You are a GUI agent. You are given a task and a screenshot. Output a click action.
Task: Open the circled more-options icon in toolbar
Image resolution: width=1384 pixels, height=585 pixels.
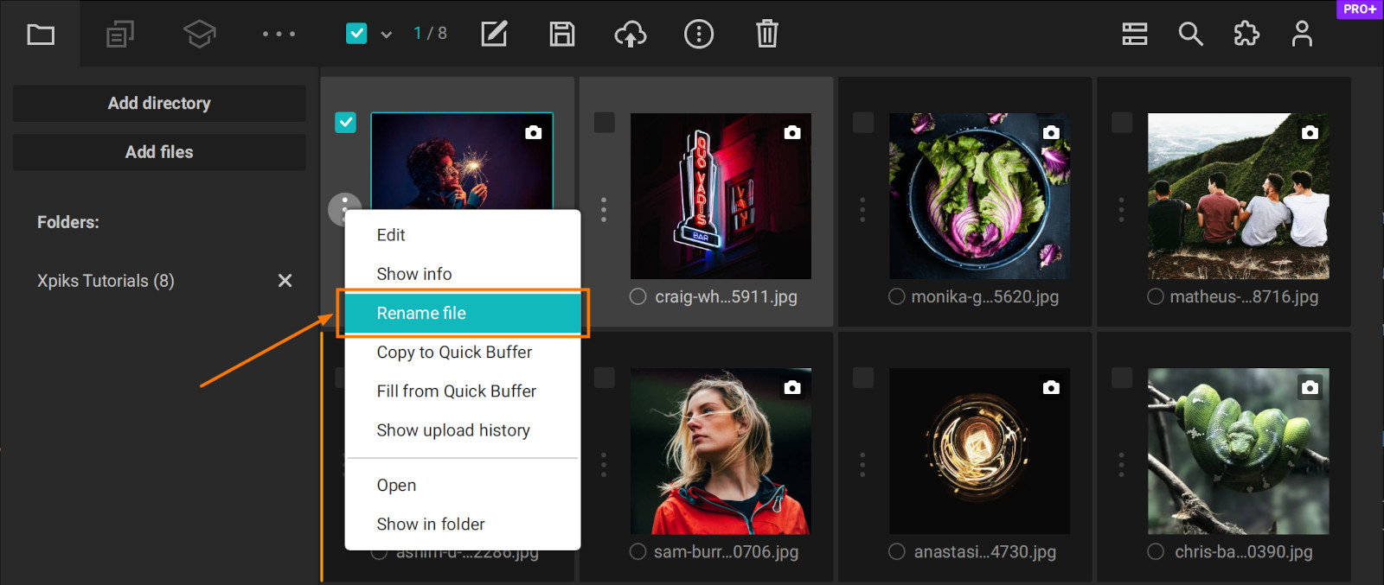pyautogui.click(x=698, y=35)
